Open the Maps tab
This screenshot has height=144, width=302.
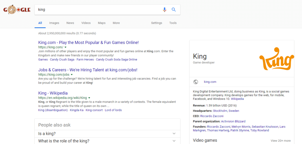point(102,23)
